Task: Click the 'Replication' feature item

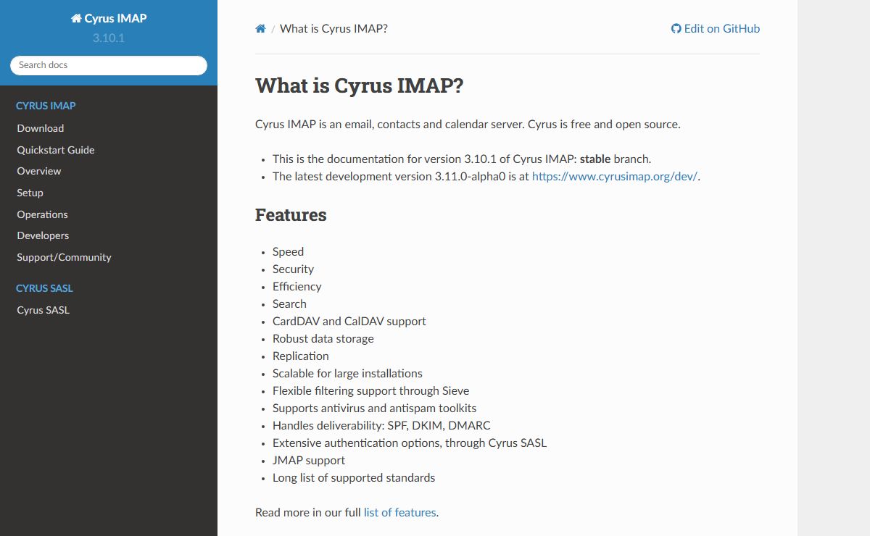Action: pyautogui.click(x=301, y=356)
